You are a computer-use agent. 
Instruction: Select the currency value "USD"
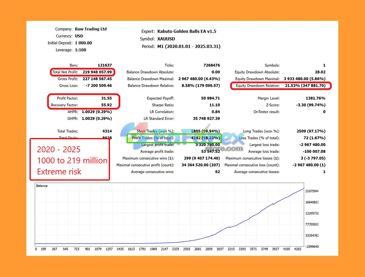tap(79, 36)
